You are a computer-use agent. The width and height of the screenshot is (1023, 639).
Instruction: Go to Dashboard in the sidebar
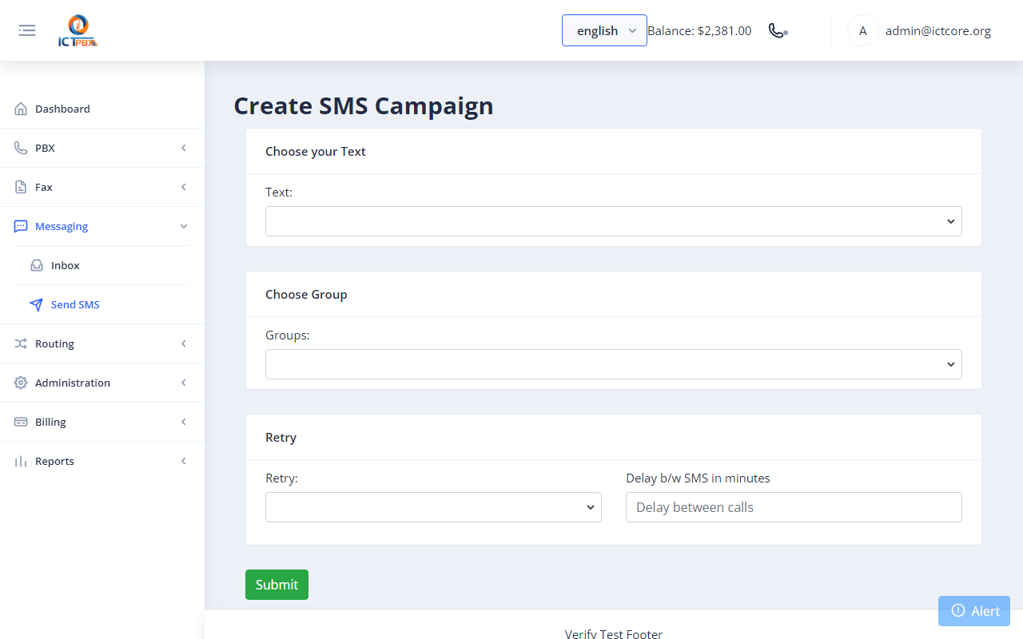pyautogui.click(x=102, y=109)
